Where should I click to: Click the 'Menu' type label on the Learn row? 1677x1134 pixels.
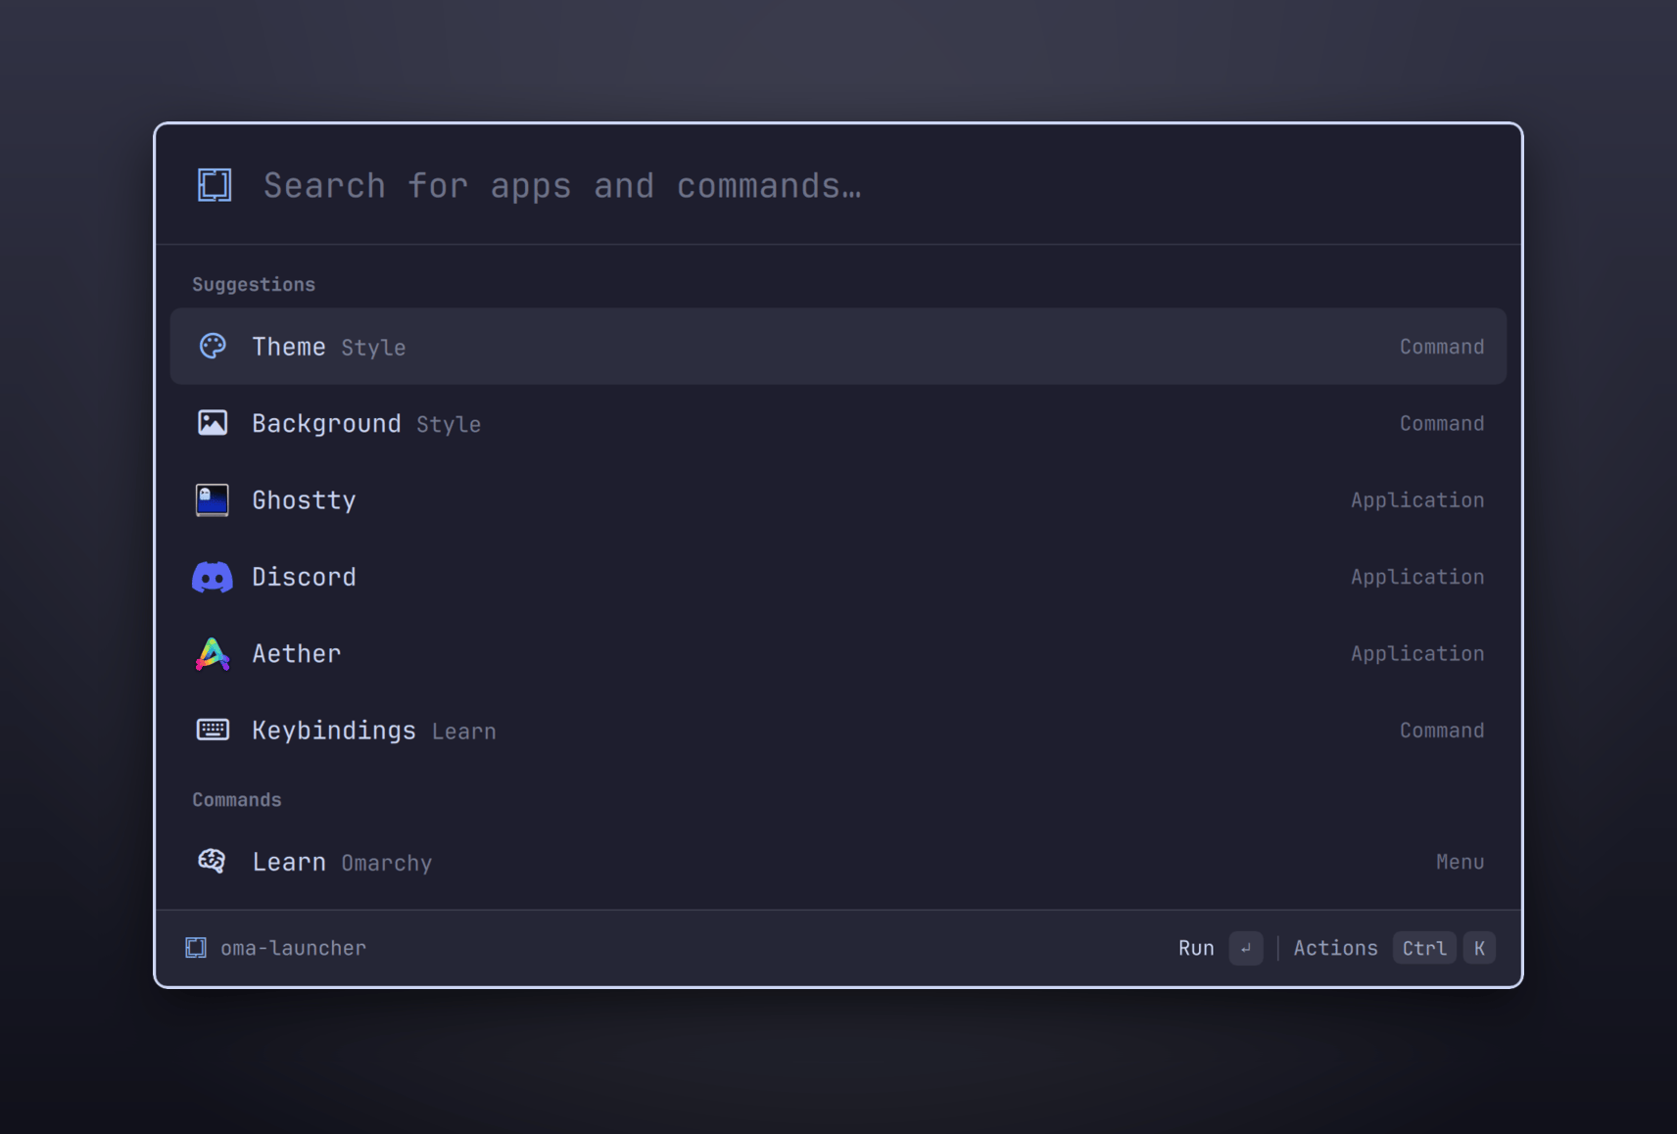pyautogui.click(x=1461, y=862)
